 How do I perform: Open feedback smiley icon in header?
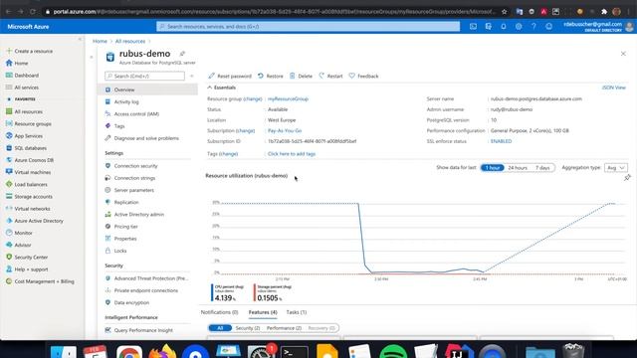click(x=548, y=27)
